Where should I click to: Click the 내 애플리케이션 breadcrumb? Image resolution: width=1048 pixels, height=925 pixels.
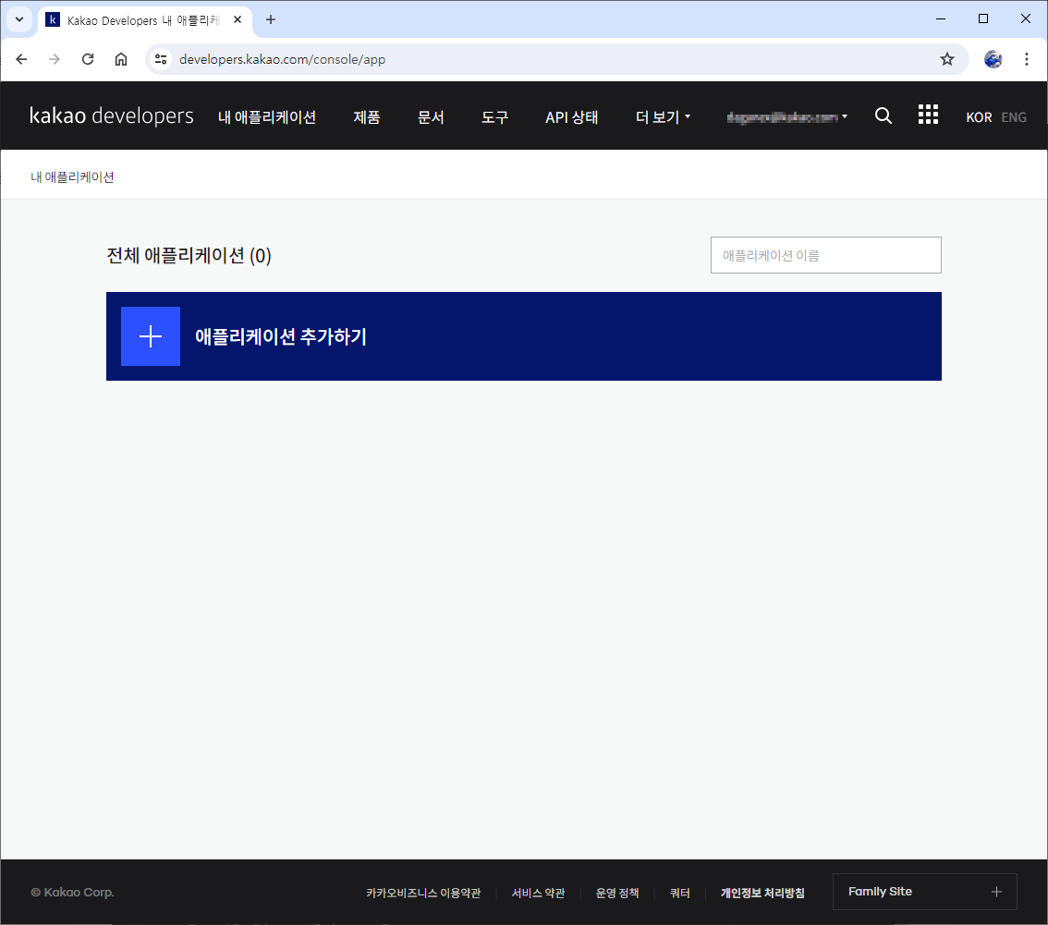[x=72, y=177]
